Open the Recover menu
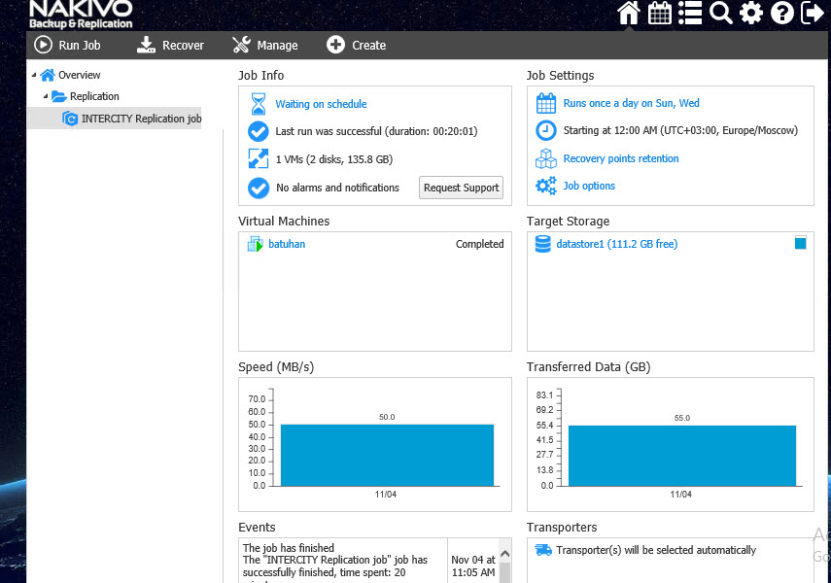Viewport: 831px width, 583px height. (170, 45)
